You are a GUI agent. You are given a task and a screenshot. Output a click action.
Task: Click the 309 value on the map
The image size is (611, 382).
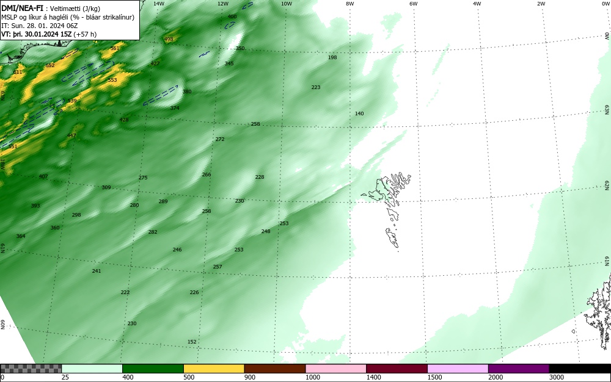click(x=106, y=187)
